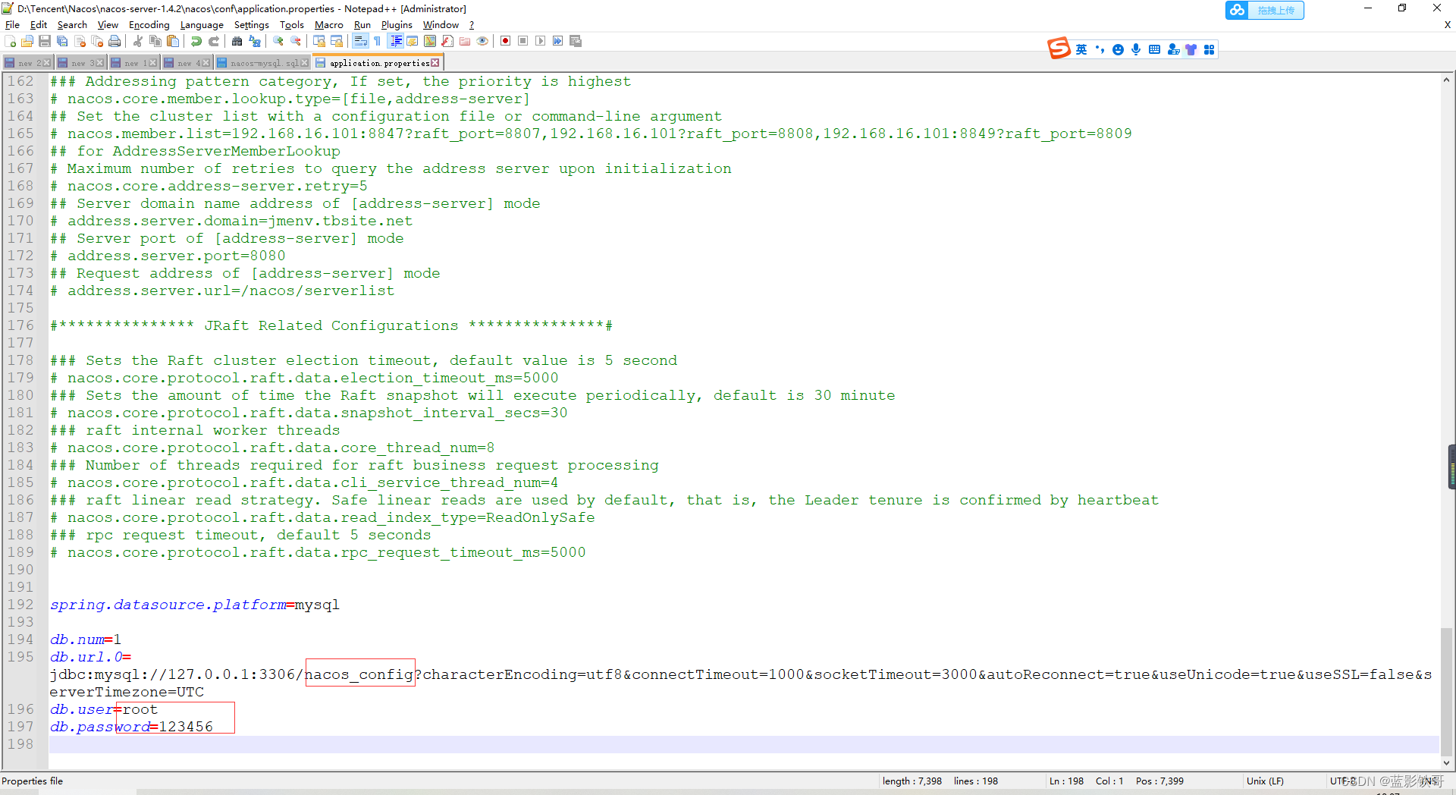
Task: Open the Run menu
Action: pyautogui.click(x=362, y=25)
